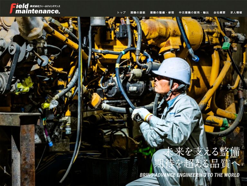Click the blue hose cap near top right

(196, 58)
